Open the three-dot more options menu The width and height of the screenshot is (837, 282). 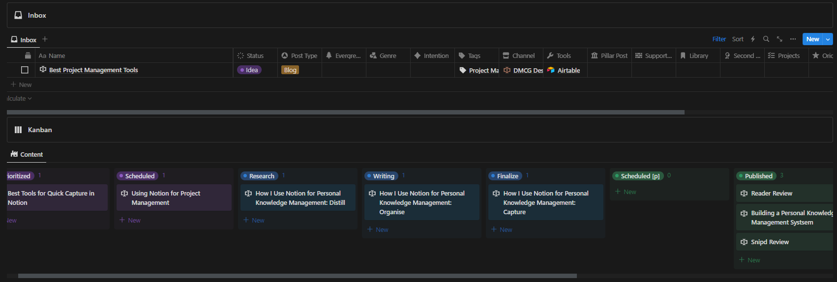click(793, 39)
